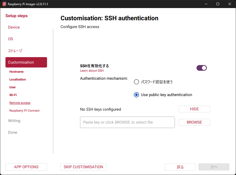Click the Raspberry Pi Imager app icon
Screen dimensions: 236x175
(4, 4)
